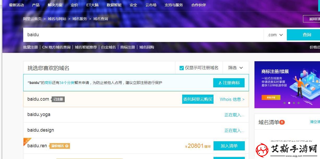Viewport: 320px width, 159px height.
Task: Open 域名回购 link
Action: (x=147, y=47)
